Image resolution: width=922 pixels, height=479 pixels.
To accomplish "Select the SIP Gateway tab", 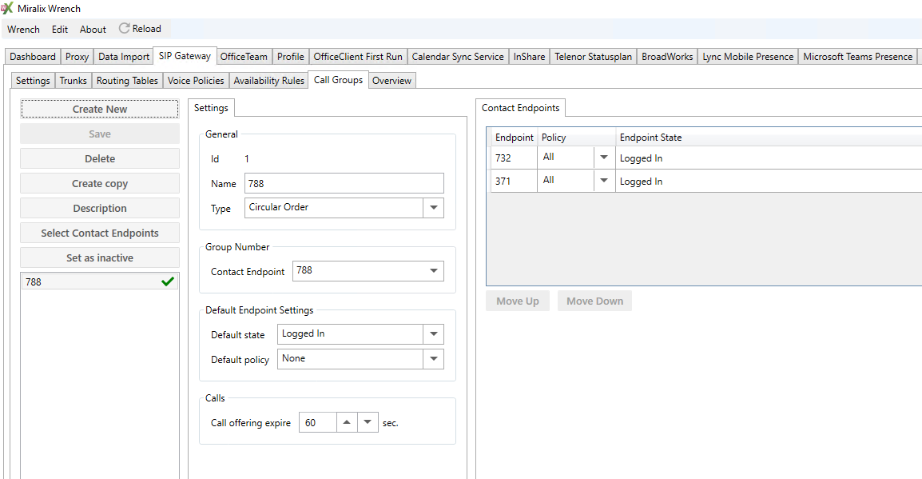I will tap(185, 56).
